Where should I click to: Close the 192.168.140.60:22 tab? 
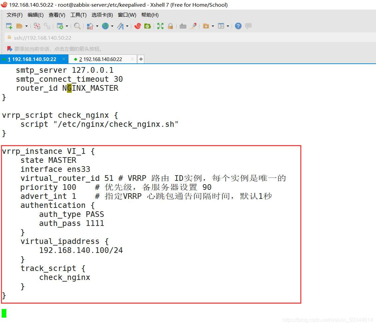click(132, 59)
